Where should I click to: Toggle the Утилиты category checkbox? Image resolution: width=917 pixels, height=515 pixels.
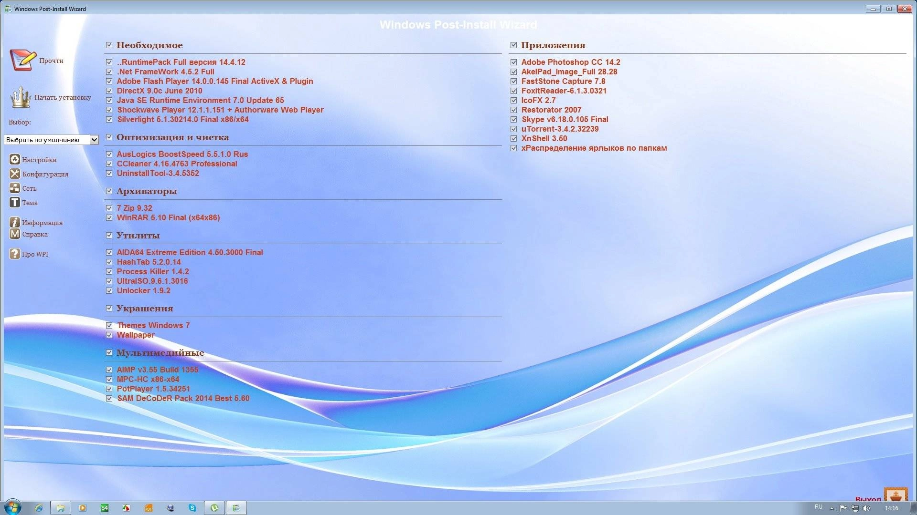(x=109, y=235)
